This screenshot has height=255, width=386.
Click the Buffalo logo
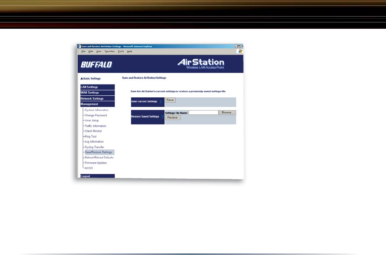coord(96,64)
